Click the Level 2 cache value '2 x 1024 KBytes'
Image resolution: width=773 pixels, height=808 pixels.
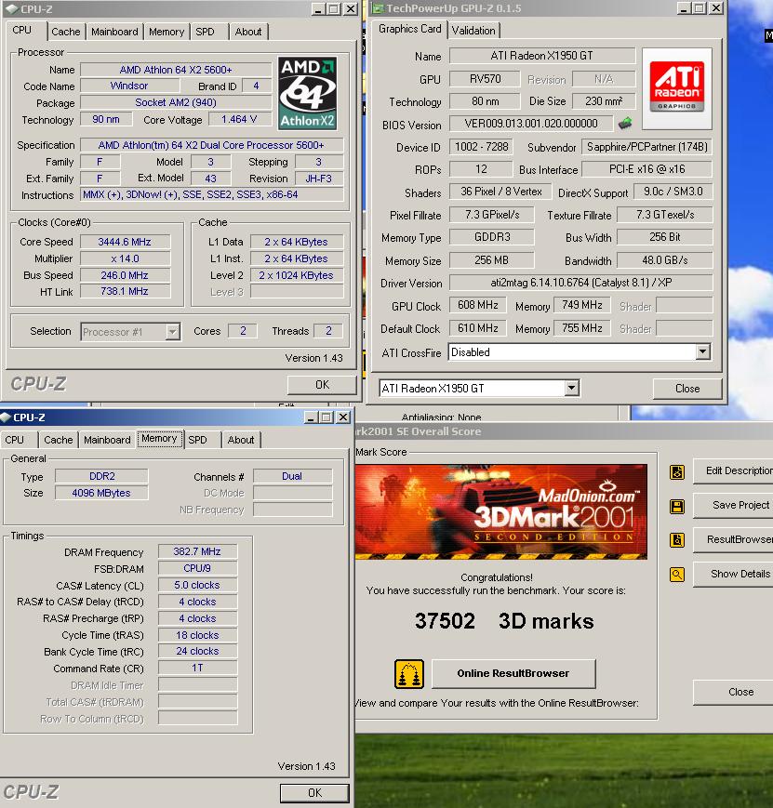tap(297, 275)
